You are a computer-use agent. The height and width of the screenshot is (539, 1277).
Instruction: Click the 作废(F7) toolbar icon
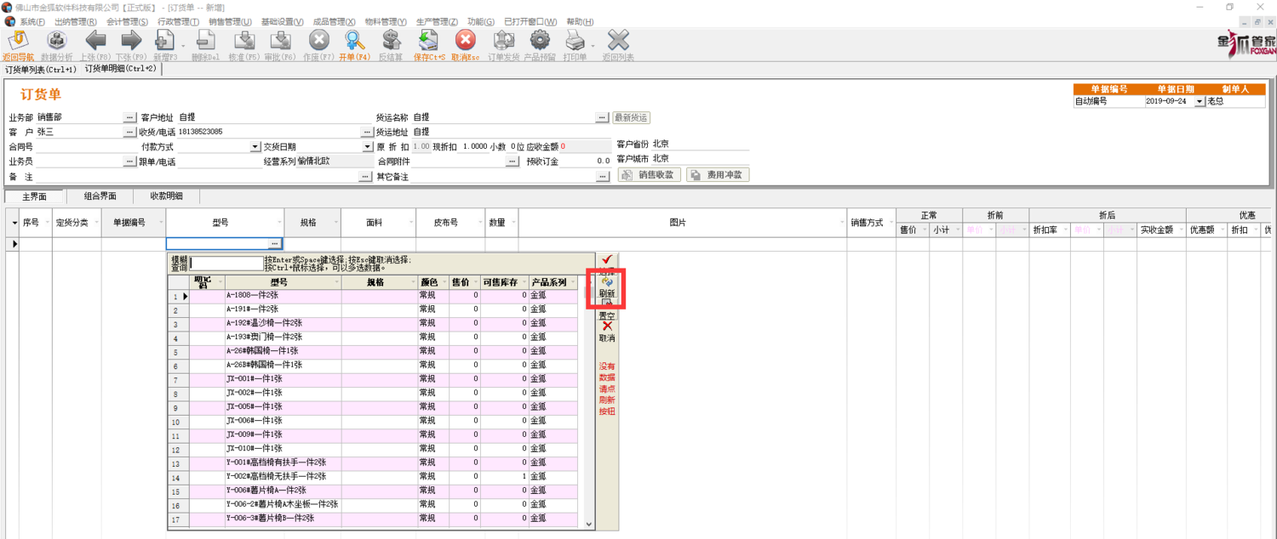pos(318,41)
